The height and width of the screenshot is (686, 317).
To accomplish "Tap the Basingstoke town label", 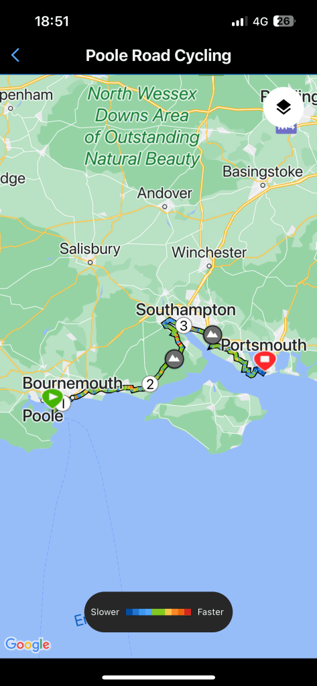I will click(x=262, y=172).
